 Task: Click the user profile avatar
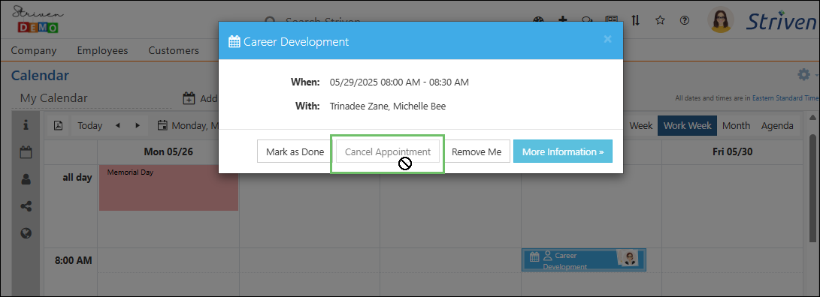(720, 19)
